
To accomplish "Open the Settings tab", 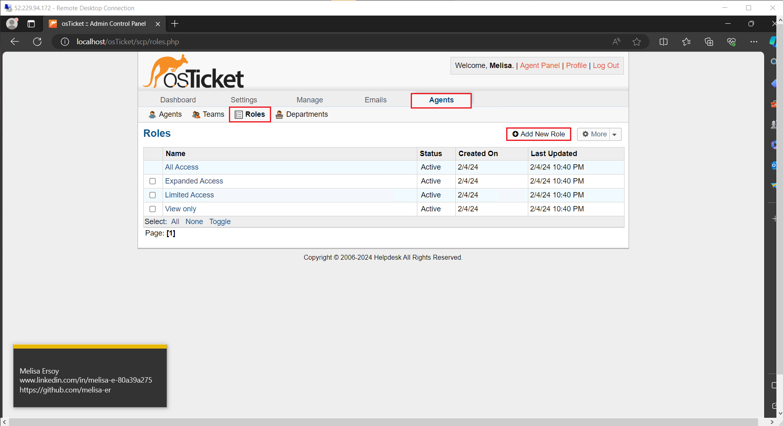I will (244, 100).
